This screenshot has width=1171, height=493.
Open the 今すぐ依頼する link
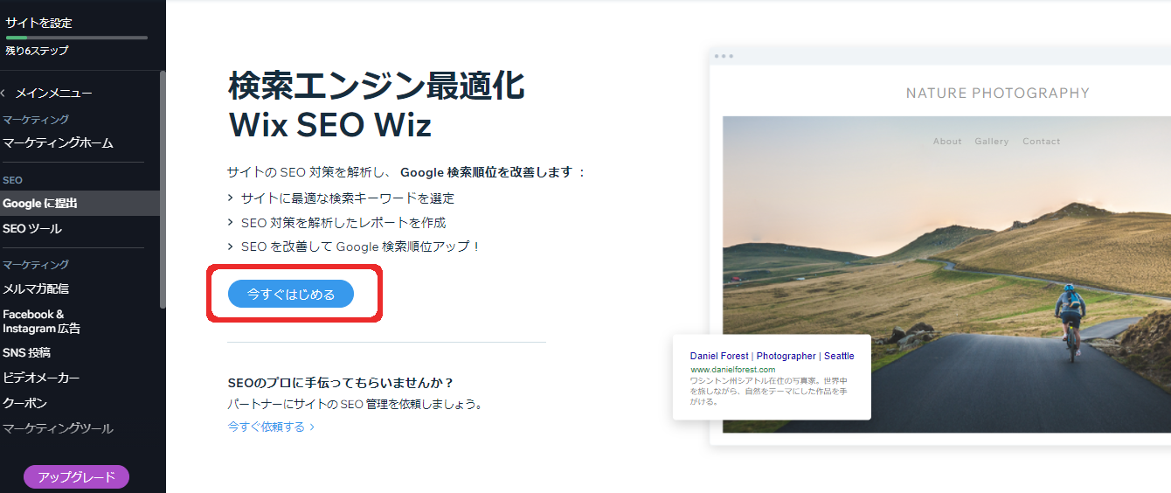271,427
